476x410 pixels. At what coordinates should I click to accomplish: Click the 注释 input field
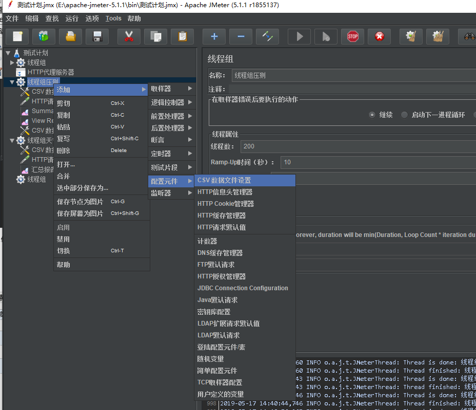(352, 89)
